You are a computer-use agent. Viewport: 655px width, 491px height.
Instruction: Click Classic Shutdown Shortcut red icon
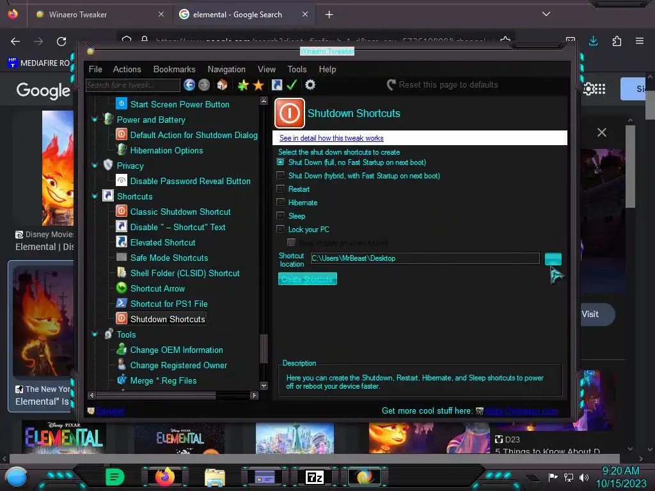click(x=121, y=211)
